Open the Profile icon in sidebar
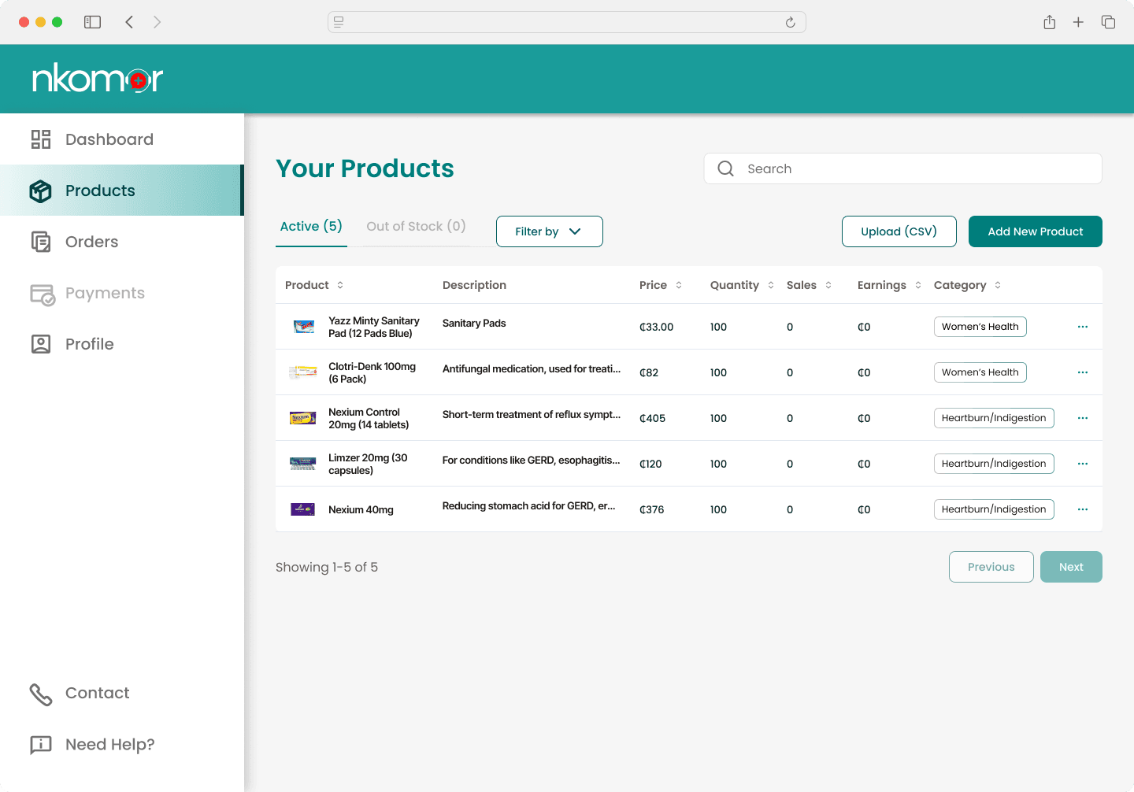Screen dimensions: 1134x792 coord(41,344)
